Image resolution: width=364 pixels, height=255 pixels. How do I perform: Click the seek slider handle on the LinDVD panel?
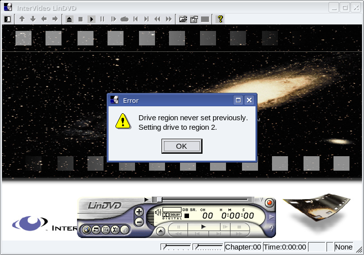click(159, 200)
